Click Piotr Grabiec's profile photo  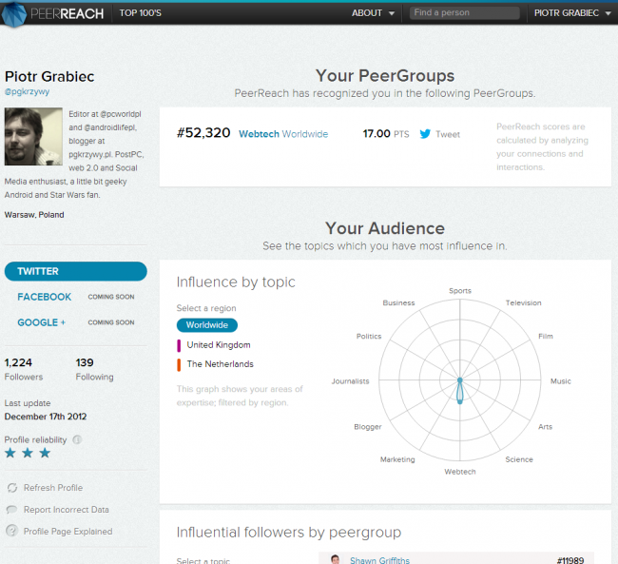(x=33, y=136)
